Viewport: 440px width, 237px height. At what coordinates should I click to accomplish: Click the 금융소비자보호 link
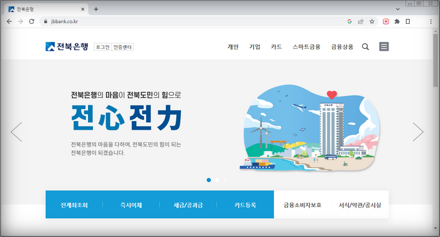(302, 205)
